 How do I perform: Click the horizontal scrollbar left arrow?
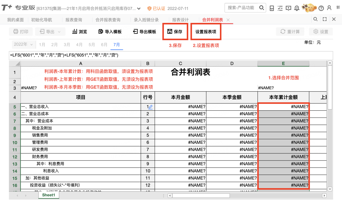click(170, 196)
